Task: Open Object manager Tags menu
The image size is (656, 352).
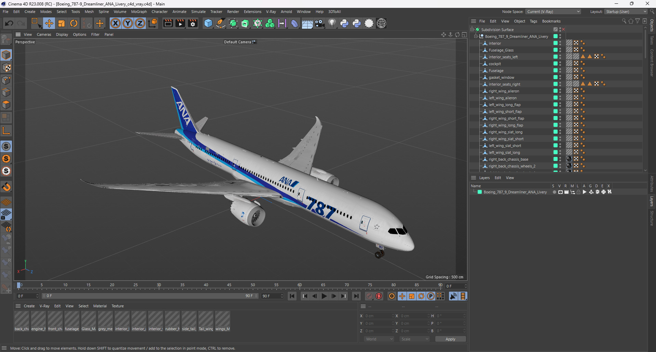Action: tap(533, 21)
